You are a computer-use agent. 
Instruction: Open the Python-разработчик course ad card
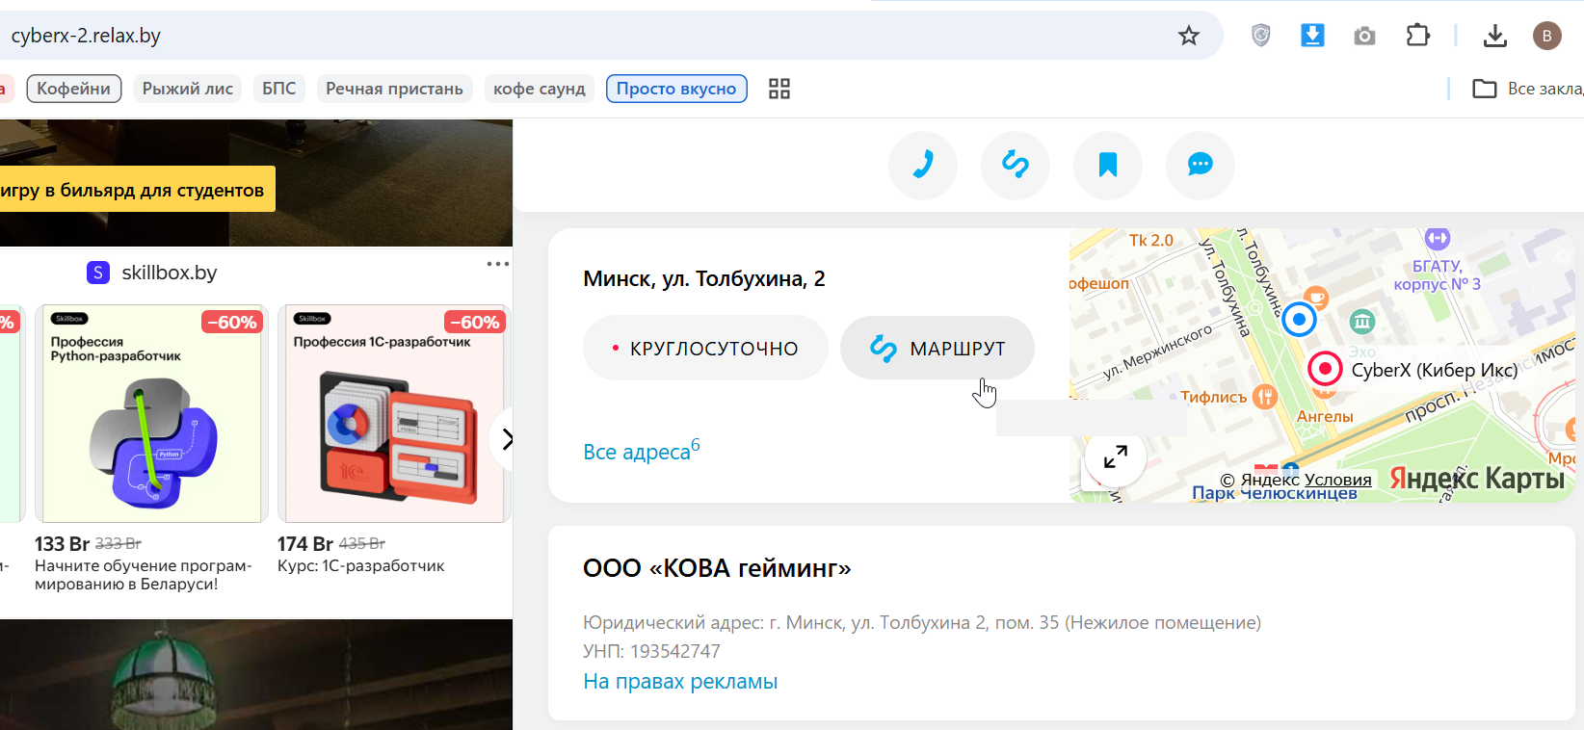[x=151, y=414]
